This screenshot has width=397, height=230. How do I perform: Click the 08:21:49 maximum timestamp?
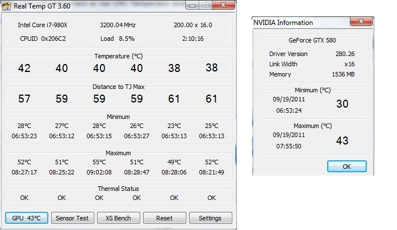tap(212, 172)
